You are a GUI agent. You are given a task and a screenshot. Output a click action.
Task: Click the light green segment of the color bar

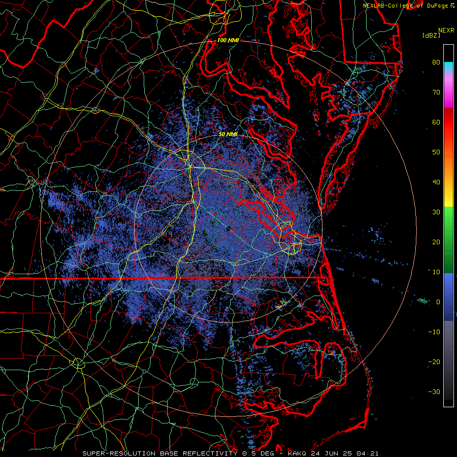pos(448,221)
